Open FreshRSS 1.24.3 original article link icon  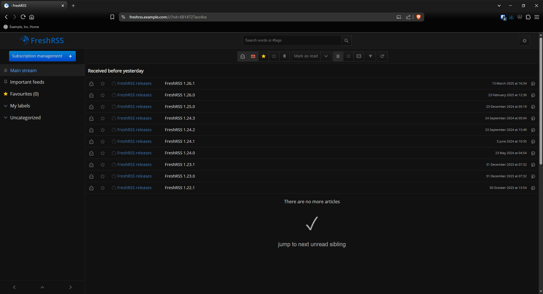click(533, 118)
